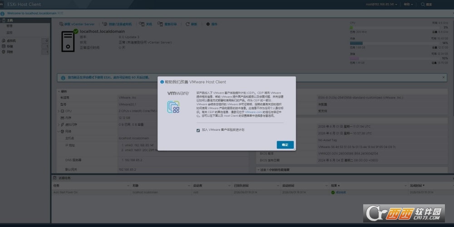454x227 pixels.
Task: Click the 近期任务 panel icon
Action: click(55, 178)
